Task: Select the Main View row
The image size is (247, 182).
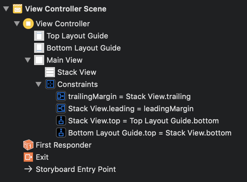Action: 58,60
